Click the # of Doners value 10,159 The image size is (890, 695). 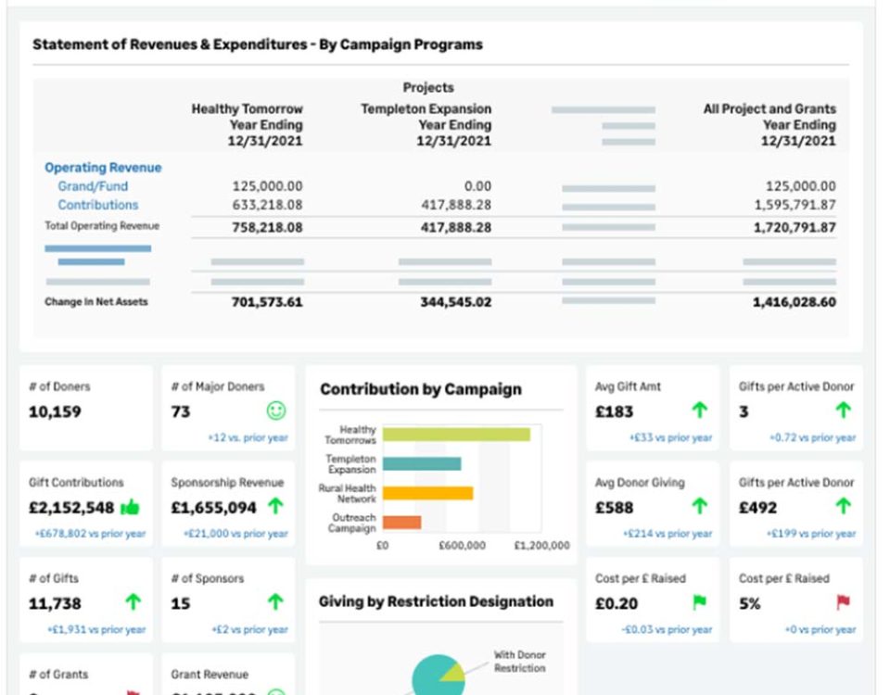(x=55, y=411)
